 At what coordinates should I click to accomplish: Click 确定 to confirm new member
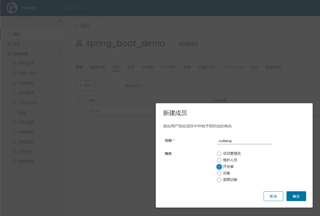(296, 196)
